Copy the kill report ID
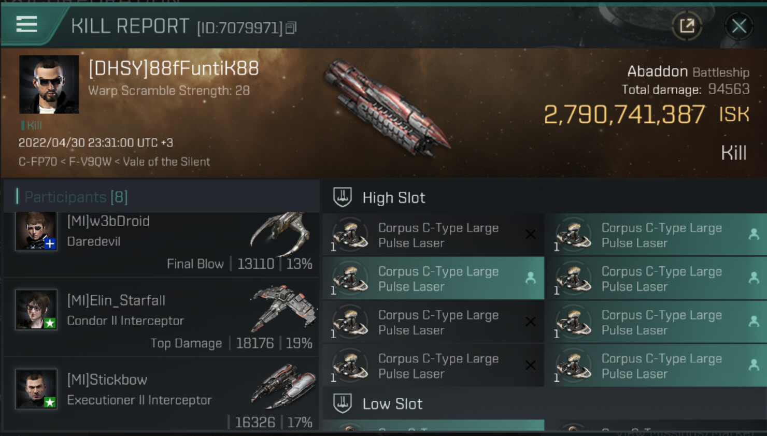Screen dimensions: 767x436 291,28
